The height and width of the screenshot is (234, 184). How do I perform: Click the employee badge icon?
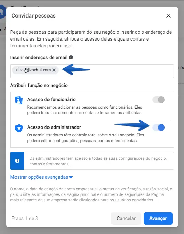[x=19, y=100]
